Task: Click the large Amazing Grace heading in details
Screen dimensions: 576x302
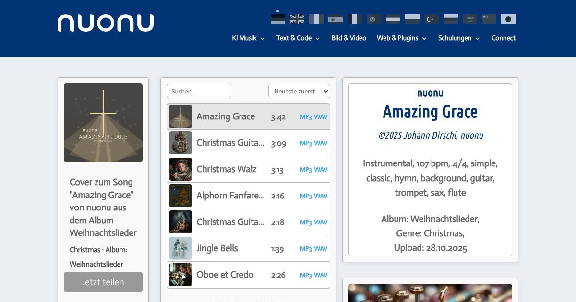Action: click(430, 112)
